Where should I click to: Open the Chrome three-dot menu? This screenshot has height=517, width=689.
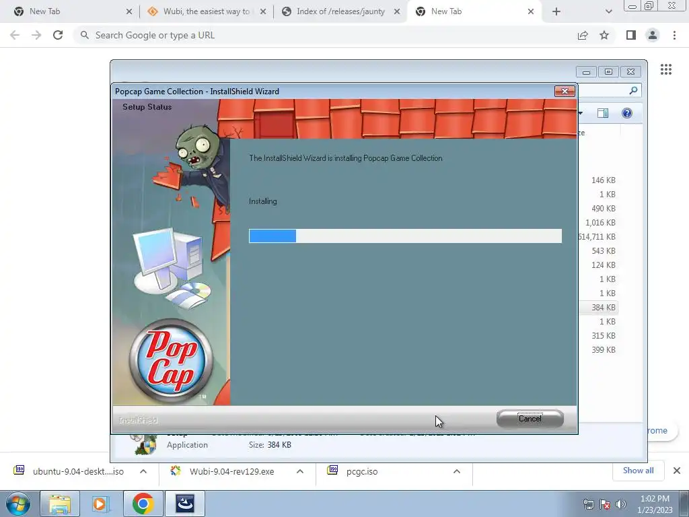pyautogui.click(x=674, y=35)
